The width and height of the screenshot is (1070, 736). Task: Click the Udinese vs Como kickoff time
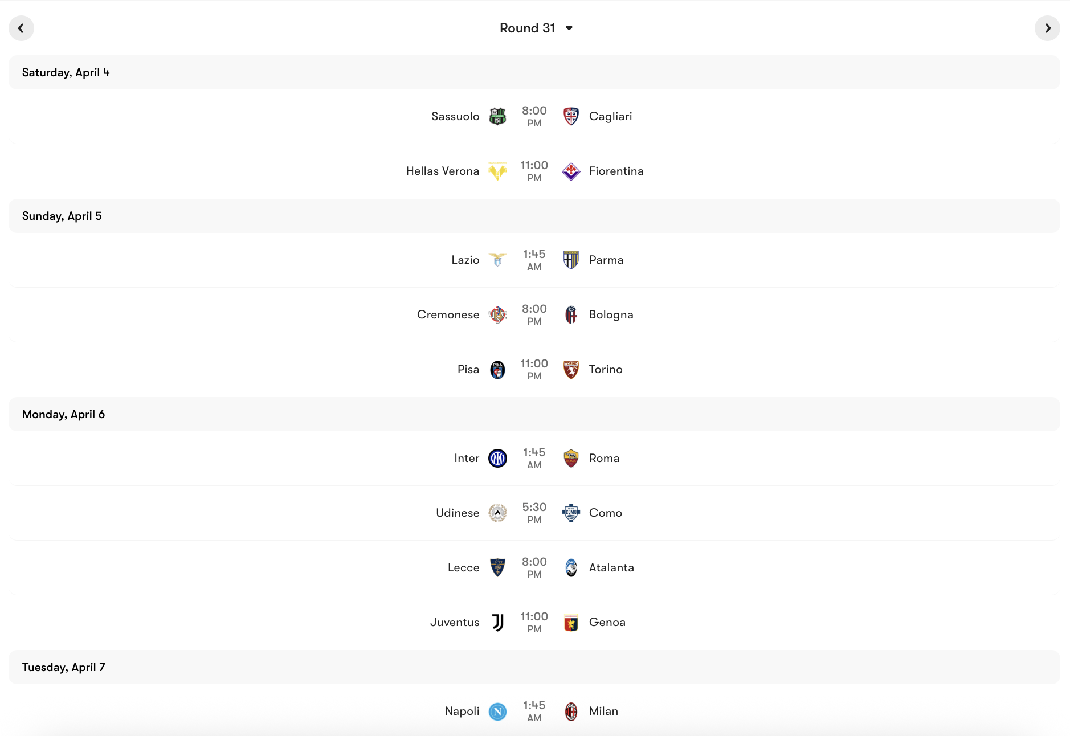[x=534, y=513]
